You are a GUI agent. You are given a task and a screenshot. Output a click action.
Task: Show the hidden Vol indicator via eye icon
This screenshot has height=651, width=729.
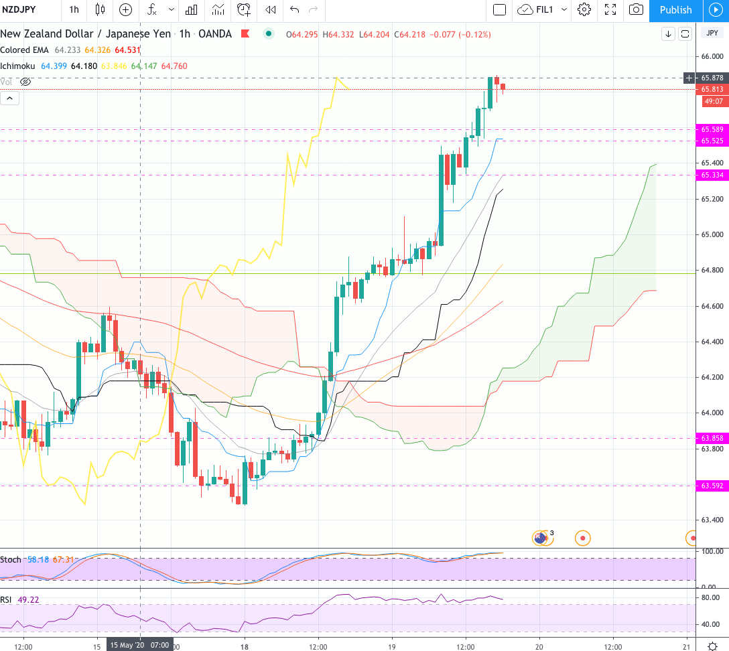point(25,82)
